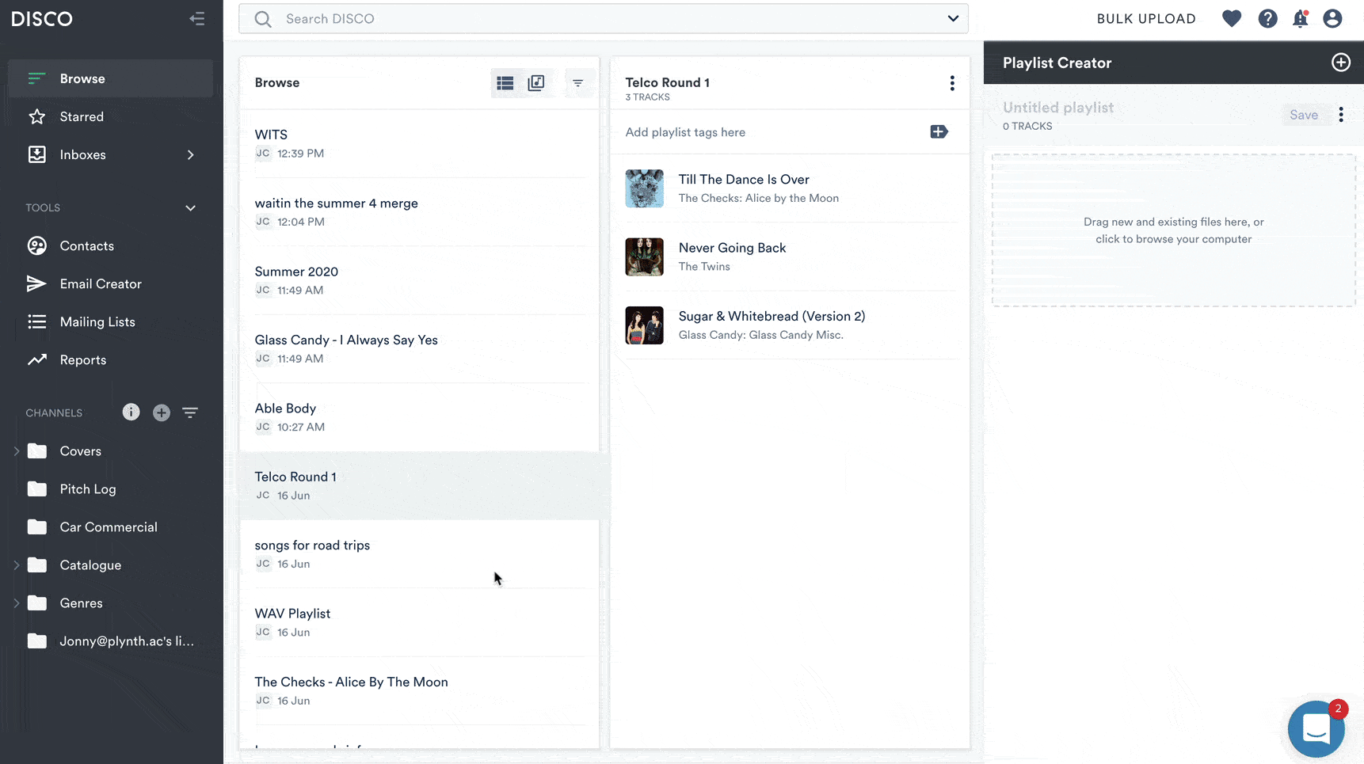Screen dimensions: 1364x764
Task: Select Telco Round 1 in Browse list
Action: pyautogui.click(x=420, y=485)
